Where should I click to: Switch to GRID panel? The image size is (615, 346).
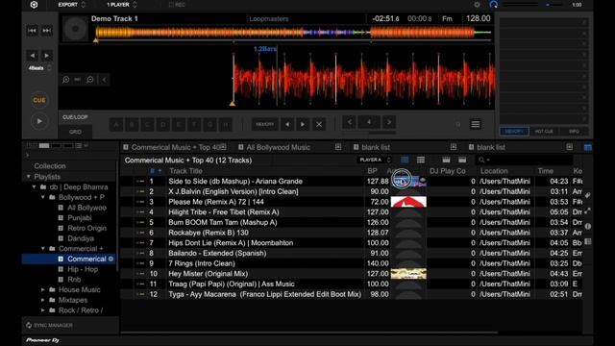coord(75,132)
